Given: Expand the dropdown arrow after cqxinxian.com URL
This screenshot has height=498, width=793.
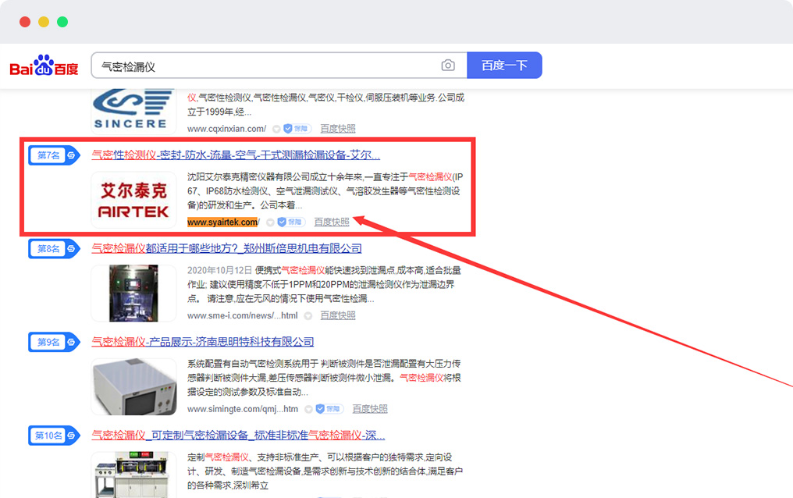Looking at the screenshot, I should coord(276,129).
